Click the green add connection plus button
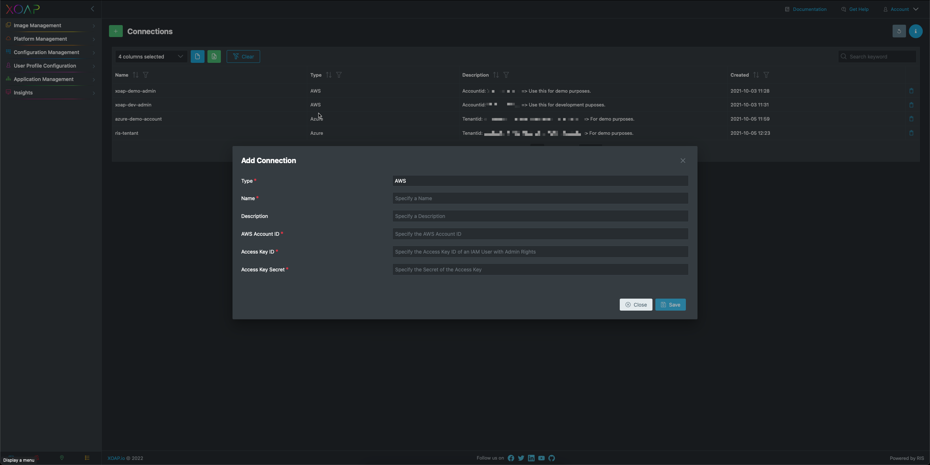Screen dimensions: 930x465 pyautogui.click(x=116, y=31)
